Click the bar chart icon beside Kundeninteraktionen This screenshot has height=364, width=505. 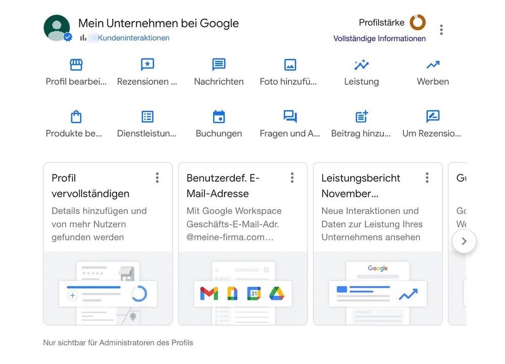click(83, 38)
